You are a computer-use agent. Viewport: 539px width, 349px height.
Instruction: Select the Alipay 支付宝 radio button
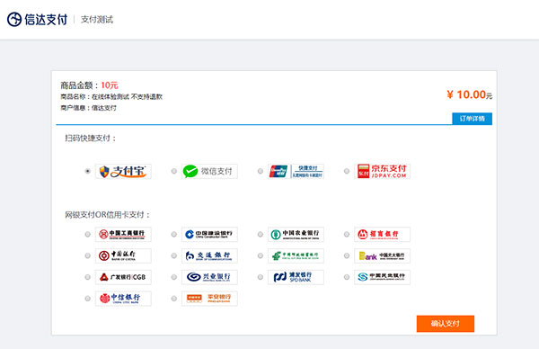[88, 171]
